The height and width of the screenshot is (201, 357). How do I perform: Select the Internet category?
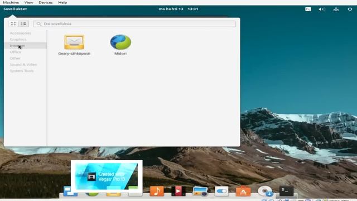point(25,46)
